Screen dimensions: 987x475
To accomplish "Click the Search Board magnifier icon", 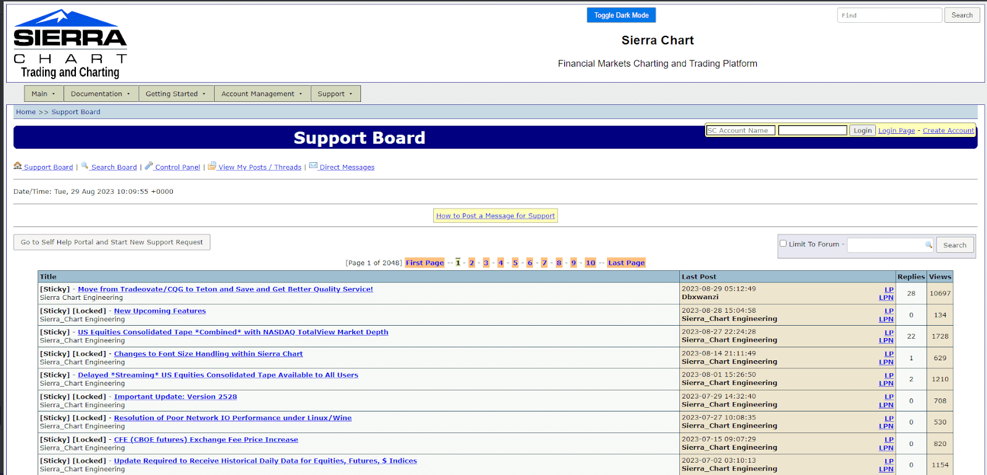I will [x=85, y=166].
